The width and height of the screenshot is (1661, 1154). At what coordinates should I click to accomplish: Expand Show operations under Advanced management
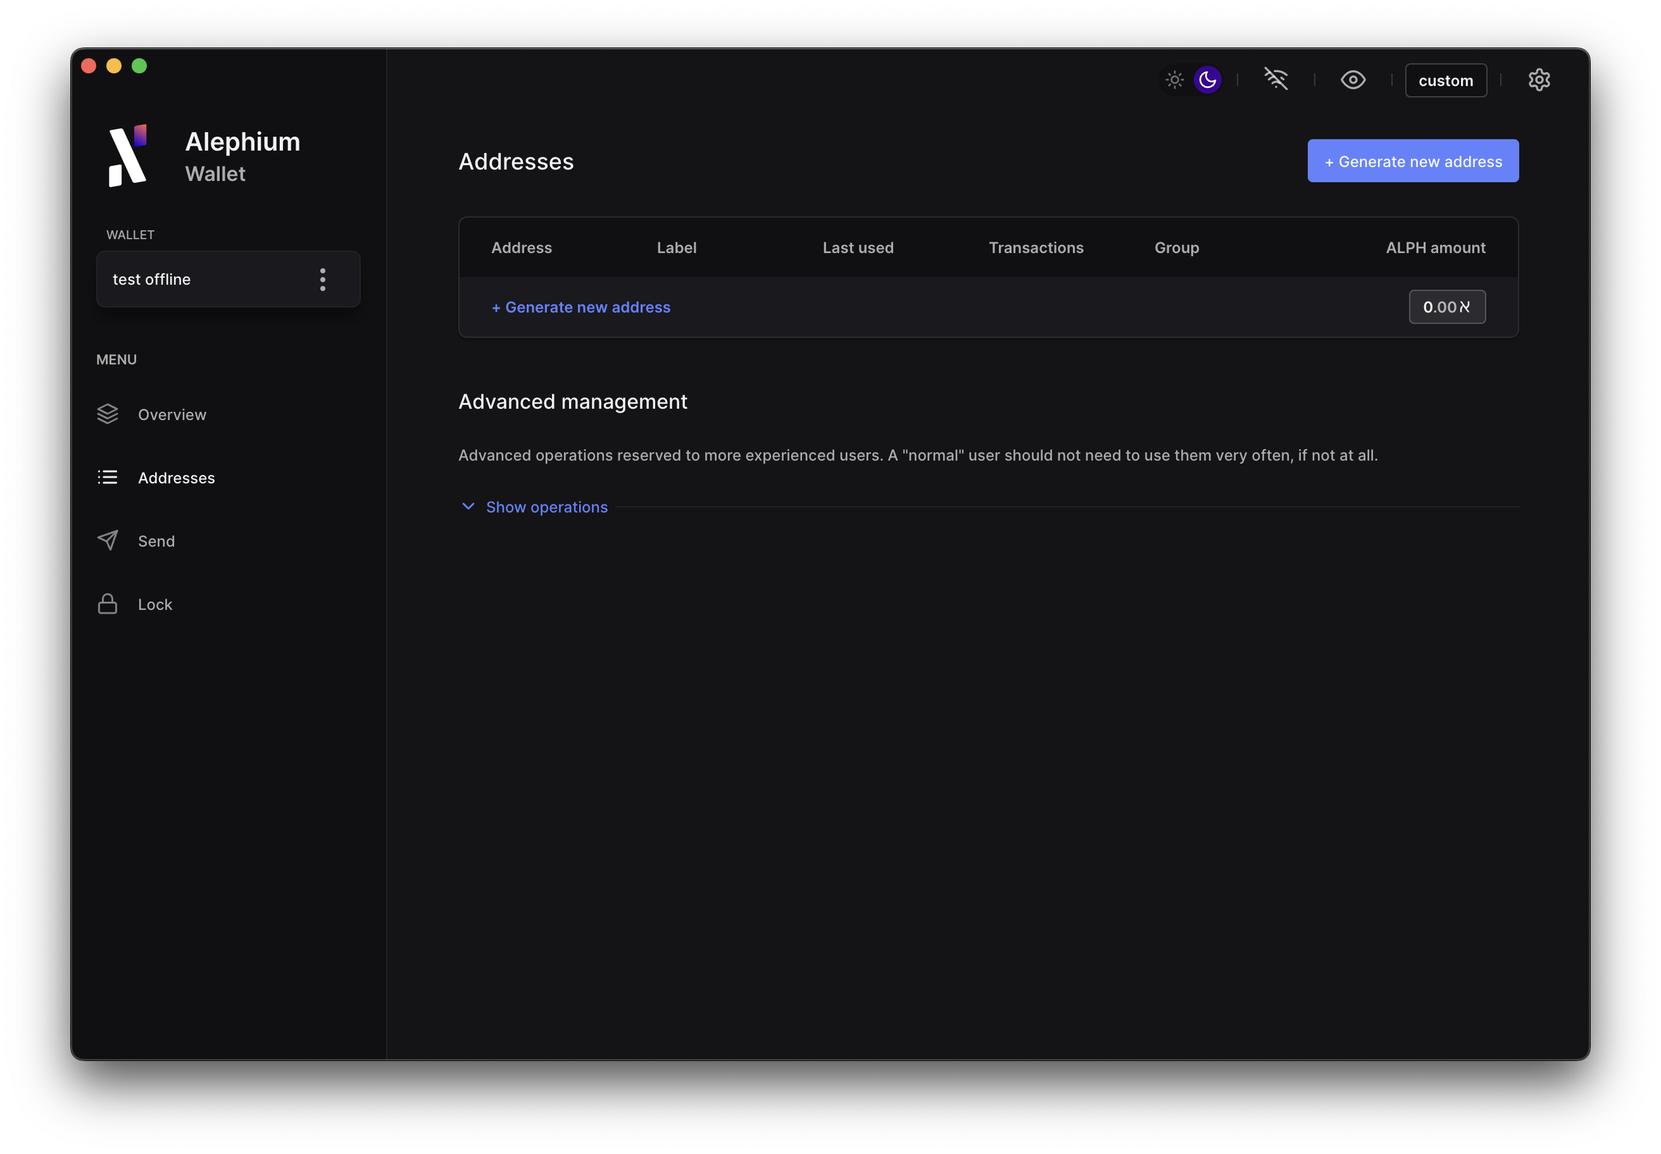546,506
